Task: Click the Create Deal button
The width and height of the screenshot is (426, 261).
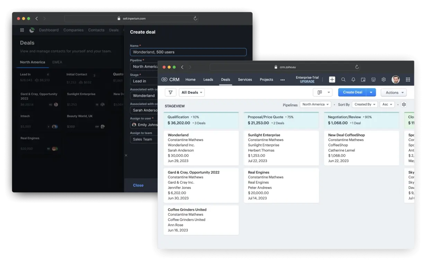Action: click(352, 92)
